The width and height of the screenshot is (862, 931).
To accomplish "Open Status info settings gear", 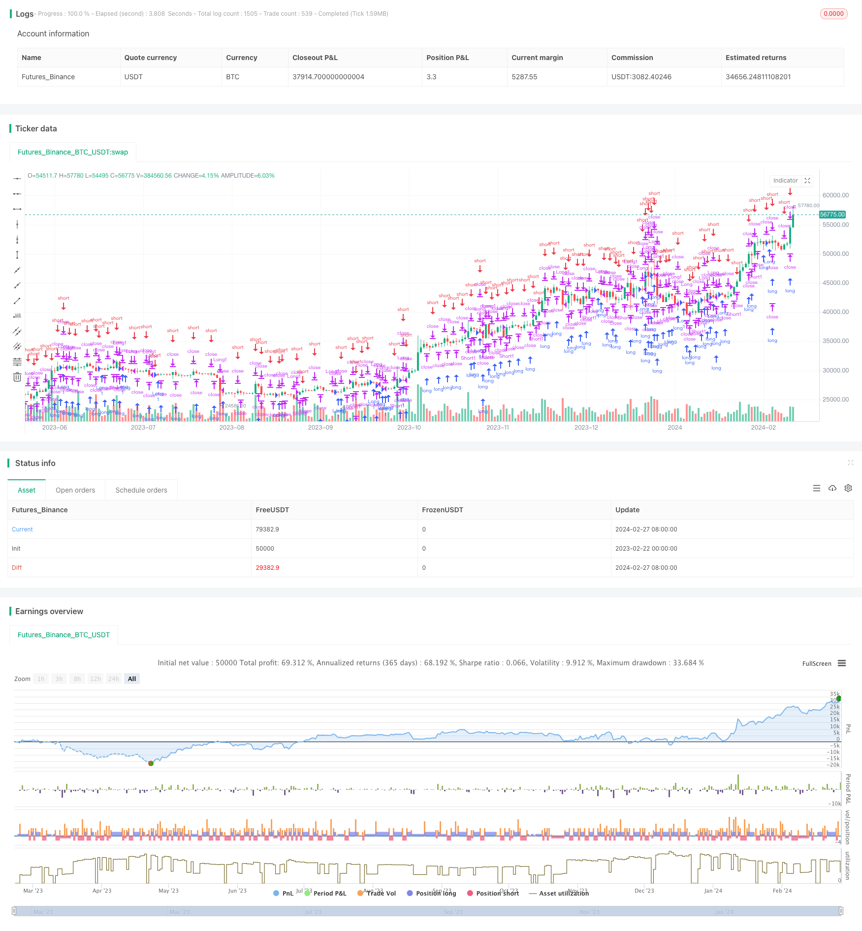I will coord(848,488).
